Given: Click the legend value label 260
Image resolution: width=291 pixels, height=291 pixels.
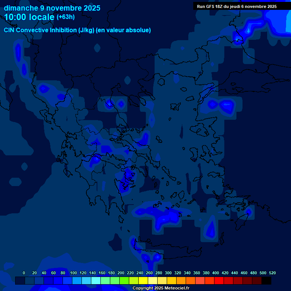Looking at the screenshot, I should coord(149,273).
